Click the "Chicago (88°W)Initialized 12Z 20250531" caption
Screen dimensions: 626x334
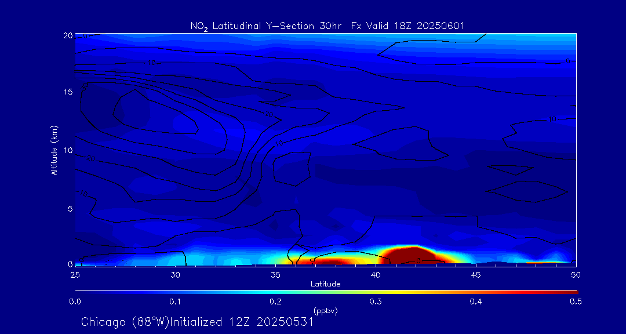(x=197, y=322)
